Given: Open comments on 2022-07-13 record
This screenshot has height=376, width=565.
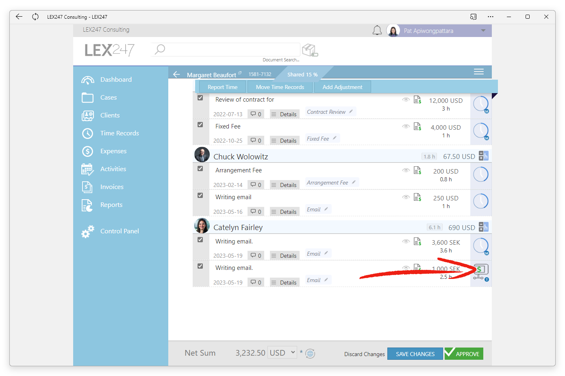Looking at the screenshot, I should [256, 114].
